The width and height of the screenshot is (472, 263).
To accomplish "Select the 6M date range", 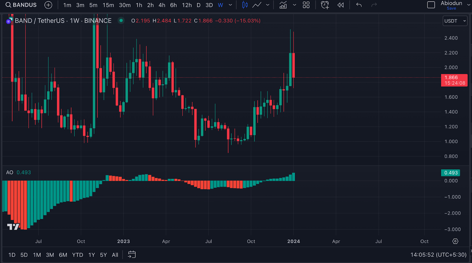I will pos(63,255).
